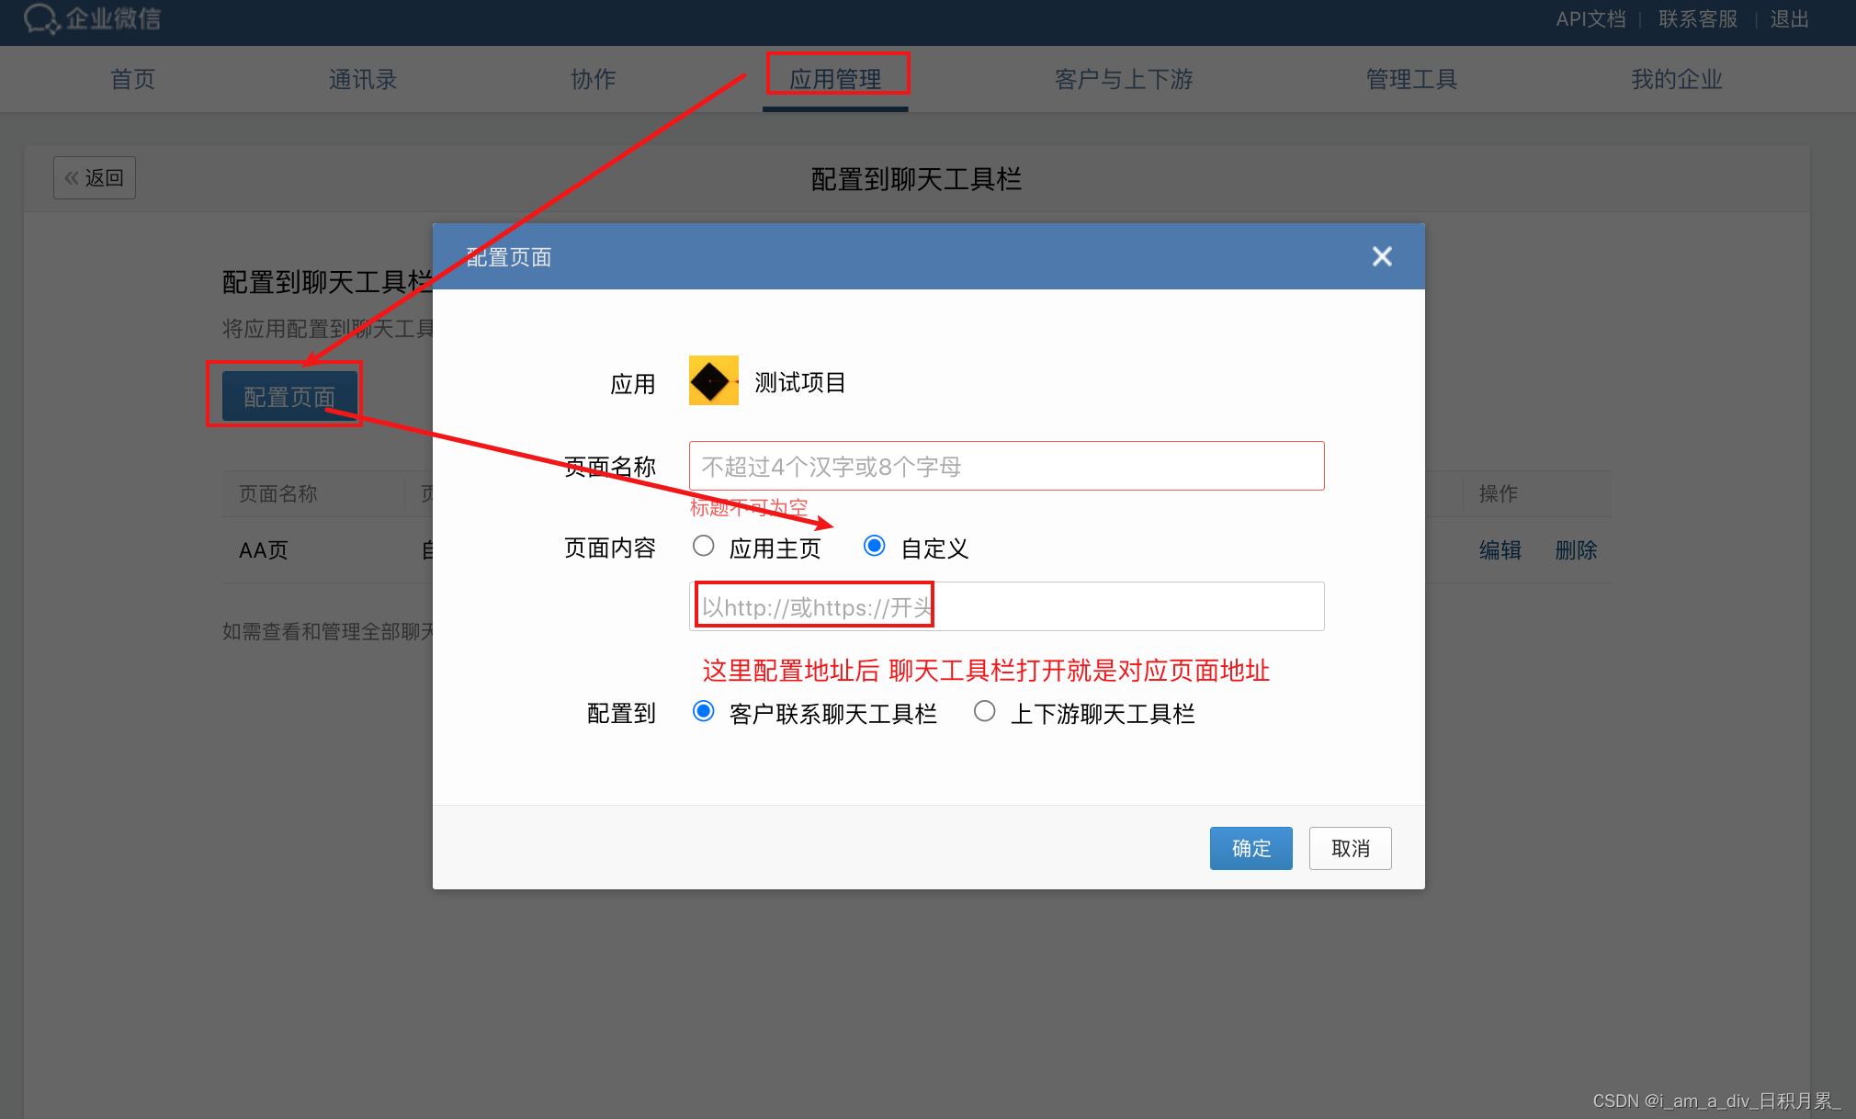Click the 标题不可为空 error message

point(749,507)
